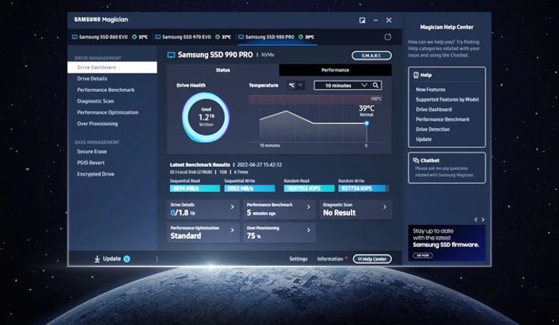Click the Drive Health Good ring indicator
Image resolution: width=559 pixels, height=325 pixels.
tap(206, 117)
